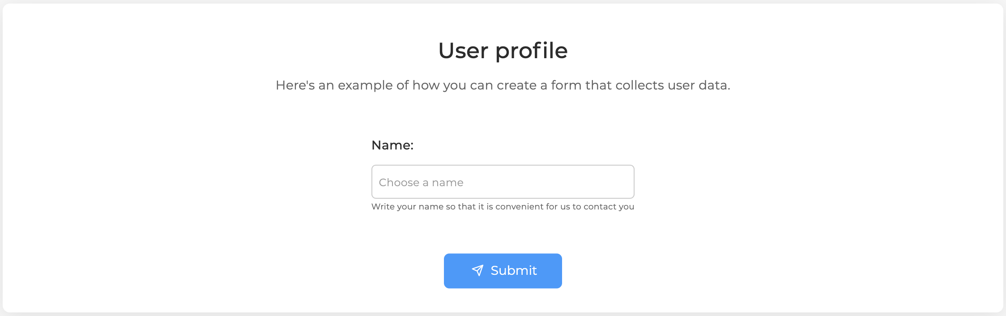The height and width of the screenshot is (316, 1006).
Task: Click the form description subtitle text
Action: pos(503,85)
